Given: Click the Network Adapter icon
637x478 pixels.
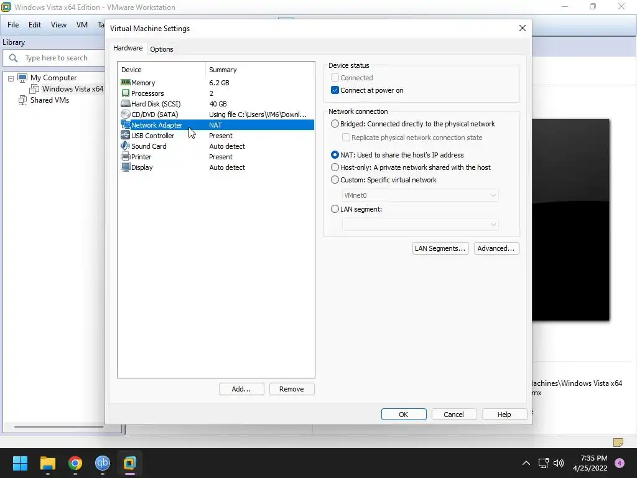Looking at the screenshot, I should point(126,124).
